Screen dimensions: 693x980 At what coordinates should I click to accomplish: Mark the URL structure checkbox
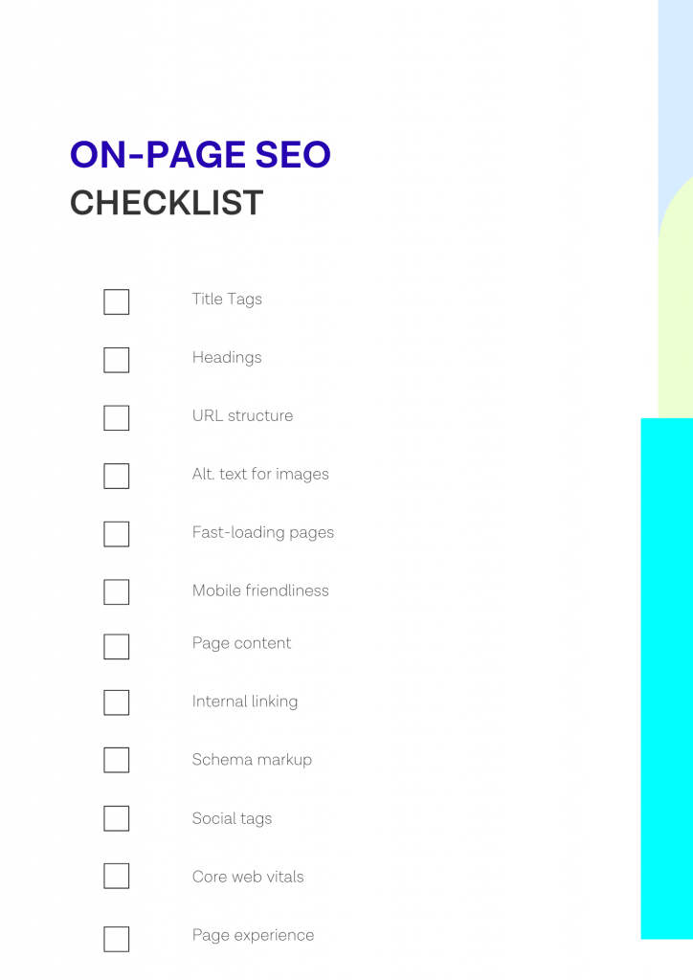tap(116, 418)
